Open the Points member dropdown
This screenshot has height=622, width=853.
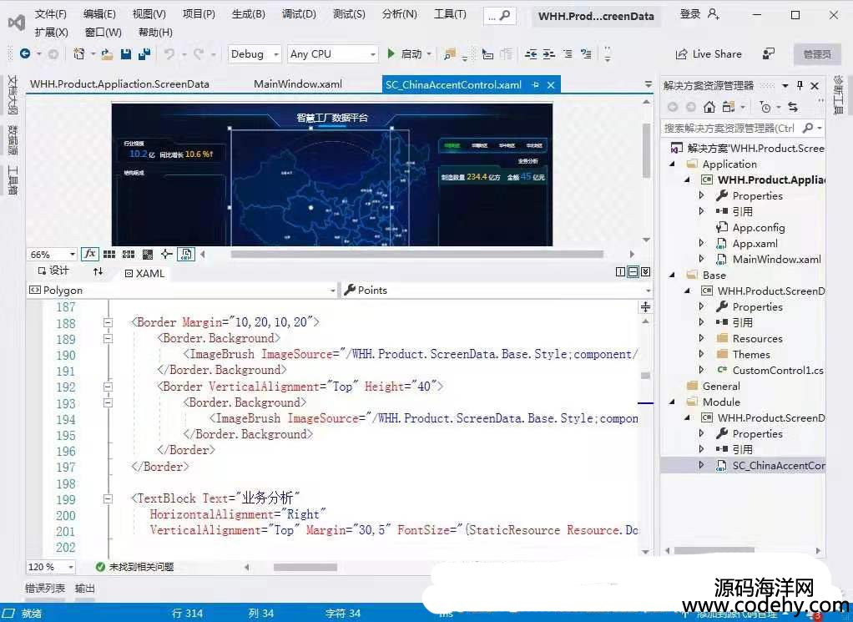pos(497,290)
